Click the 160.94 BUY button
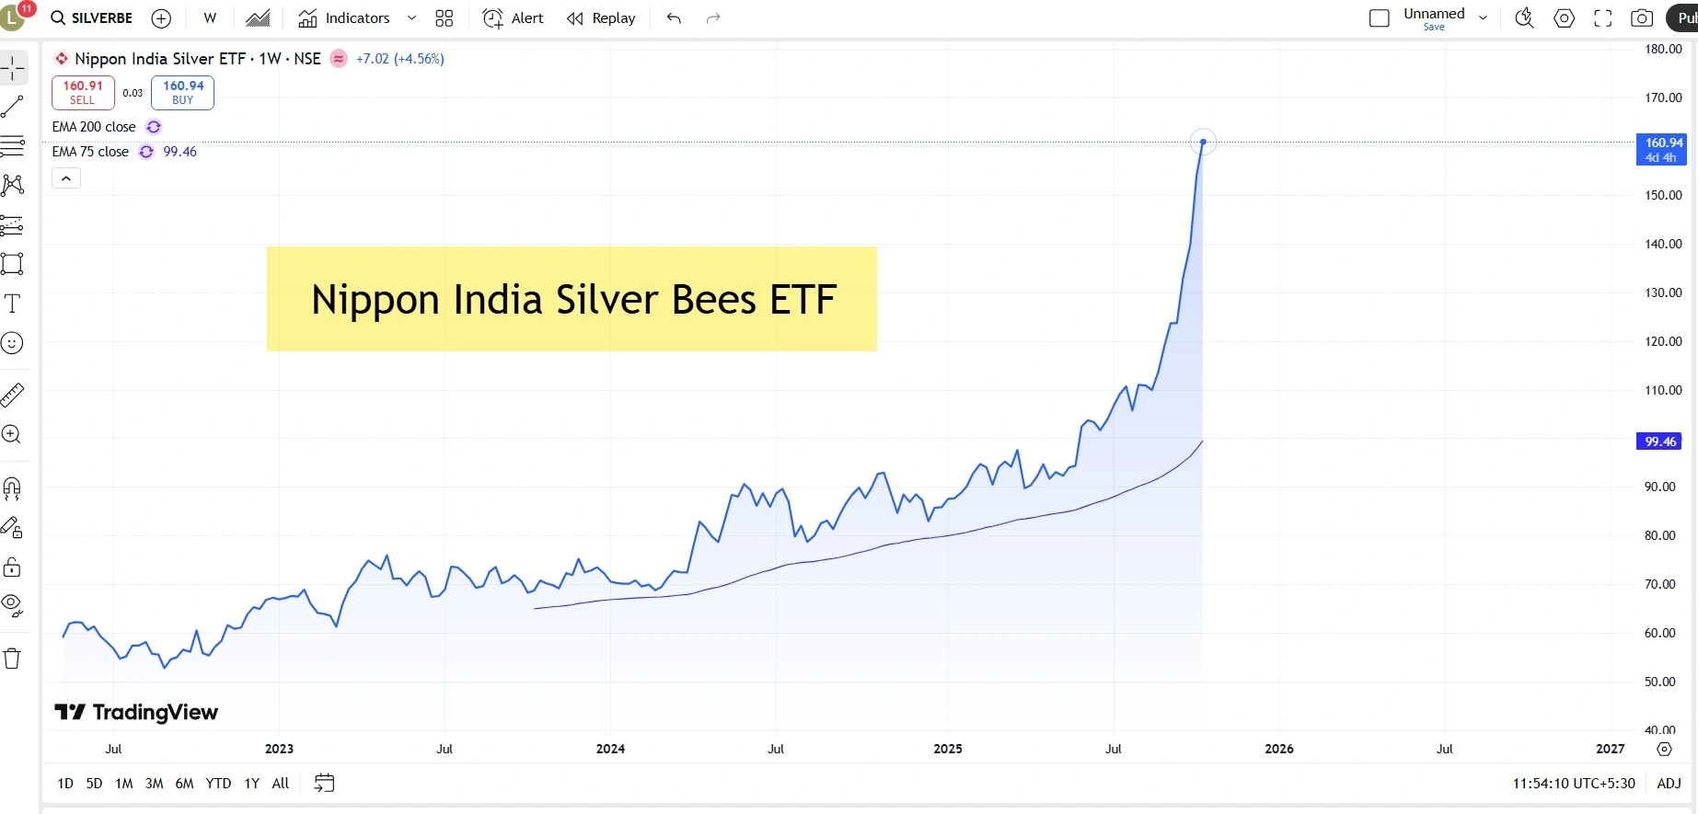The image size is (1698, 814). click(183, 93)
